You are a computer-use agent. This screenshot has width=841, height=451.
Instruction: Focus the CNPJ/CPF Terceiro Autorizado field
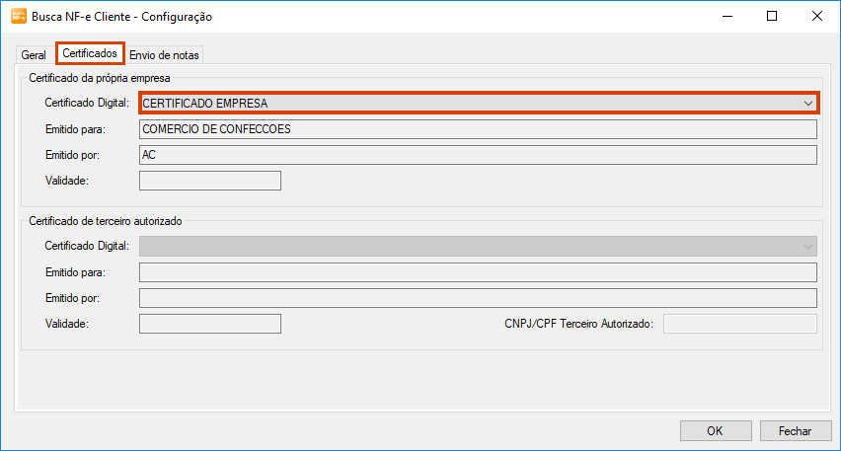[739, 324]
